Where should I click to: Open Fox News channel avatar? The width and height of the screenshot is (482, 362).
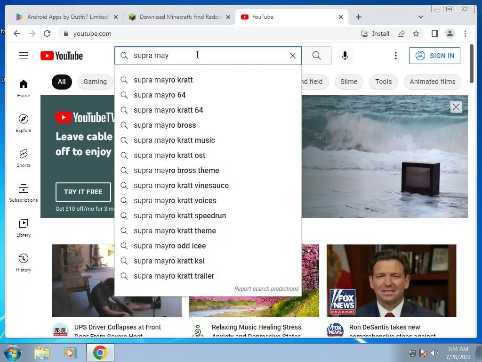[335, 330]
